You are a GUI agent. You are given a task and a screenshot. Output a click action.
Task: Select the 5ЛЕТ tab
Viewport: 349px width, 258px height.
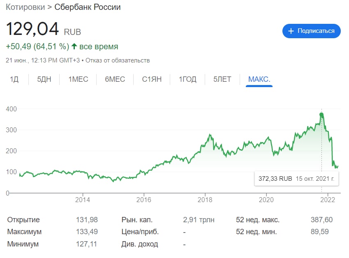(222, 79)
